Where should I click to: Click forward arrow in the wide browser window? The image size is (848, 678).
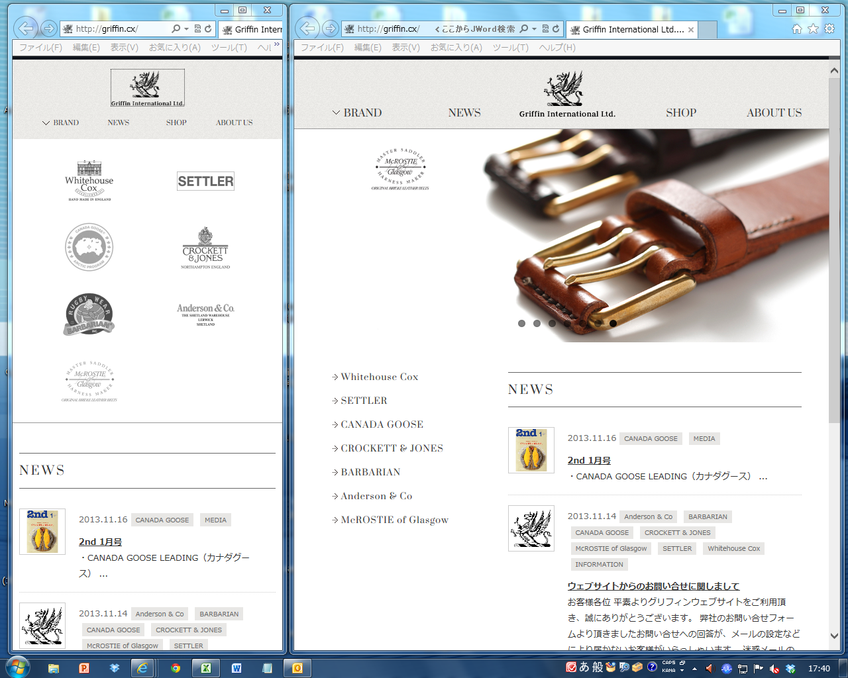[330, 28]
